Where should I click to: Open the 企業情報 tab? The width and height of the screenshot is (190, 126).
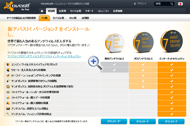118,11
